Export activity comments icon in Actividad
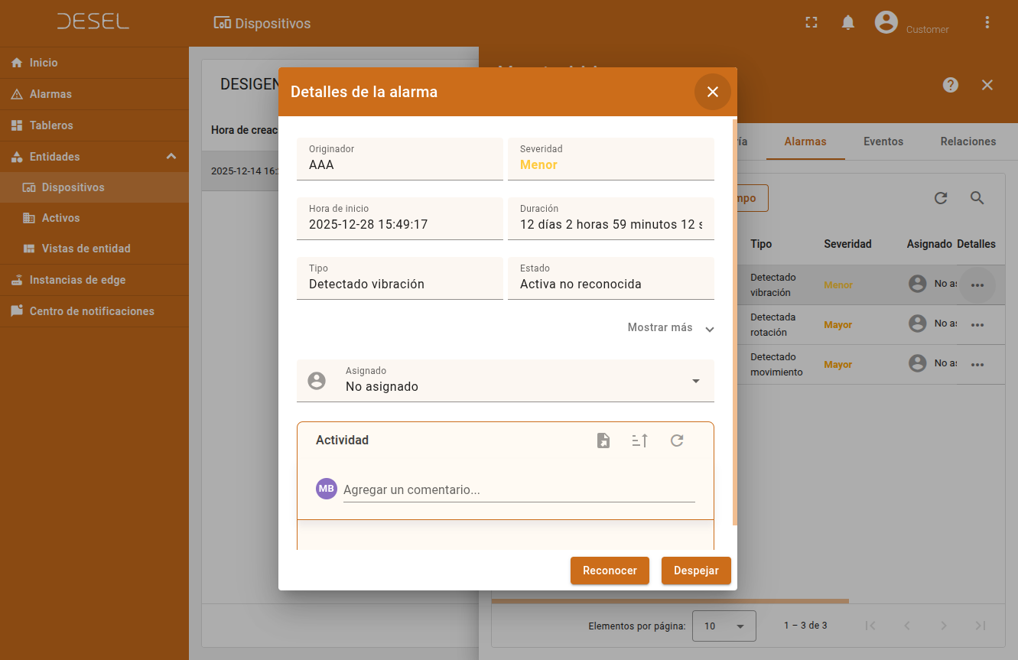Viewport: 1018px width, 660px height. (603, 441)
